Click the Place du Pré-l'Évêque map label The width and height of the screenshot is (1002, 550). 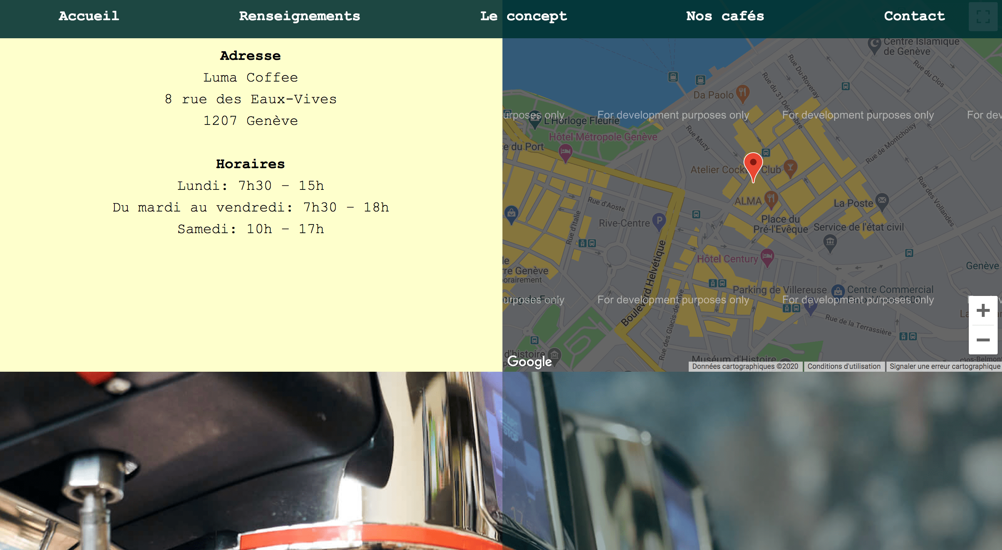780,224
